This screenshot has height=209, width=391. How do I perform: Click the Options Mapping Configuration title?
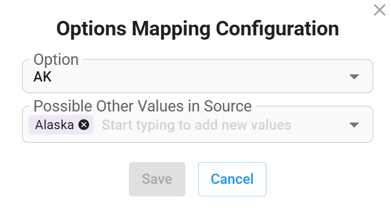[x=198, y=29]
